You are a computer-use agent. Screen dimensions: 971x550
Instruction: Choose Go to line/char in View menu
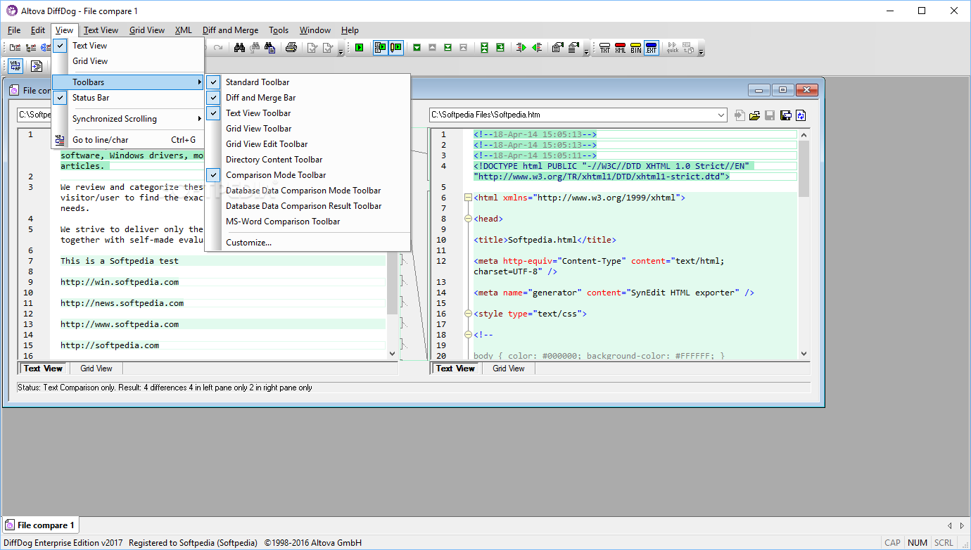pyautogui.click(x=128, y=140)
